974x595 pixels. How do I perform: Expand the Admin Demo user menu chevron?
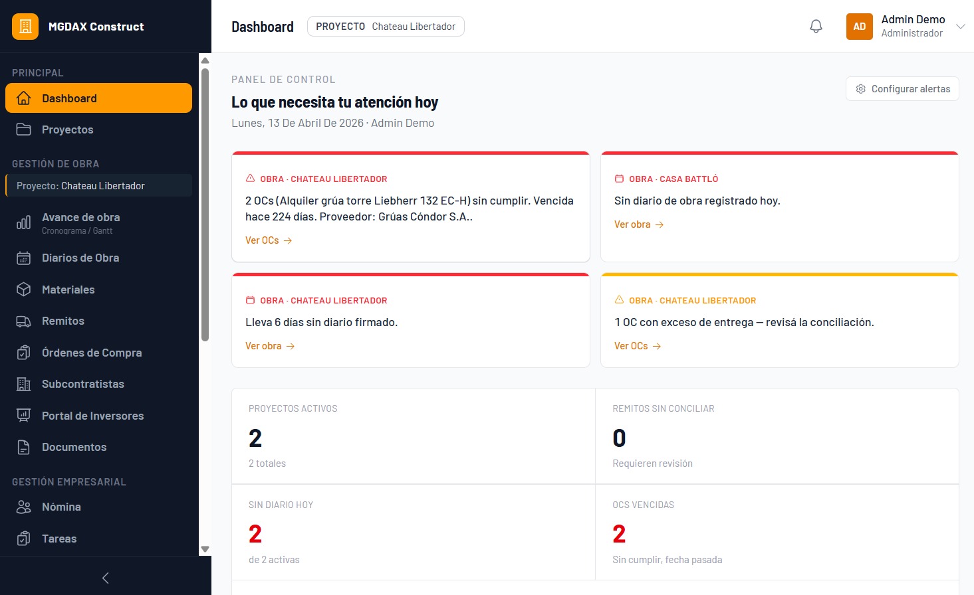tap(960, 27)
